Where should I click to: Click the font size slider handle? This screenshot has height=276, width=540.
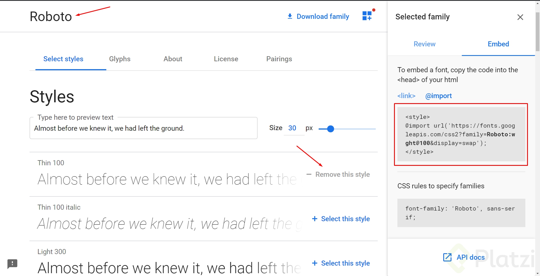pyautogui.click(x=331, y=129)
